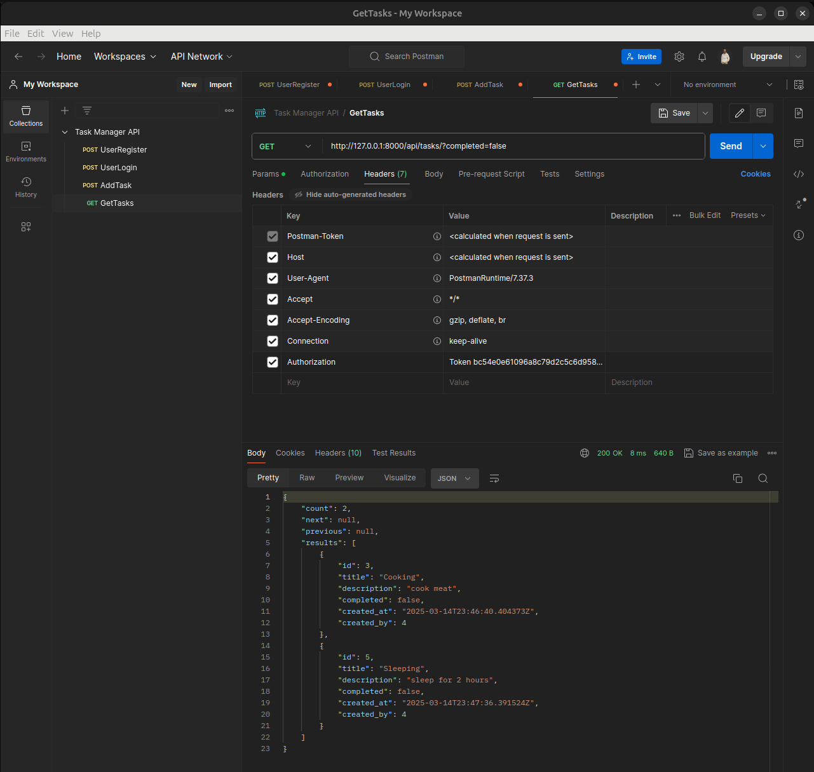This screenshot has width=814, height=772.
Task: Open a new request tab
Action: tap(636, 85)
